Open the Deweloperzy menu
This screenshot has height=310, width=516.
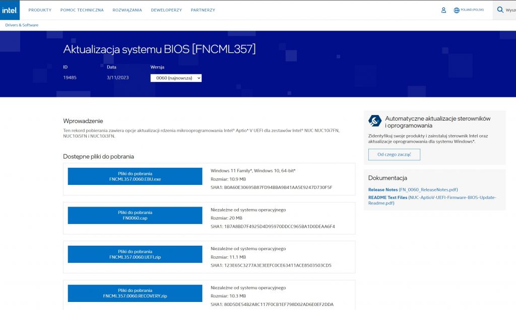coord(166,10)
